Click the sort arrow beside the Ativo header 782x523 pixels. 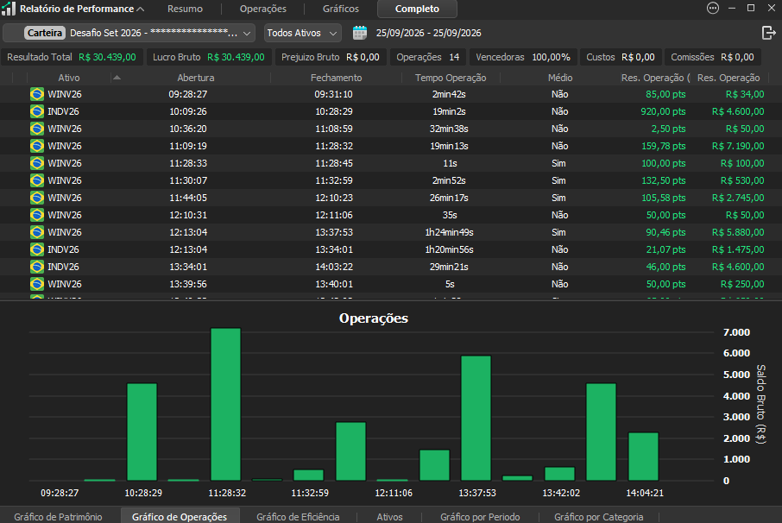coord(117,78)
